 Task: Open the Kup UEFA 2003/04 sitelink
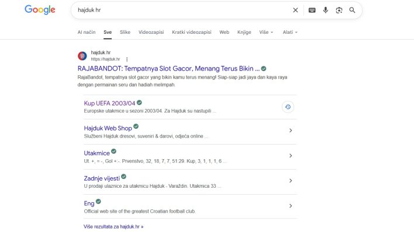click(109, 103)
